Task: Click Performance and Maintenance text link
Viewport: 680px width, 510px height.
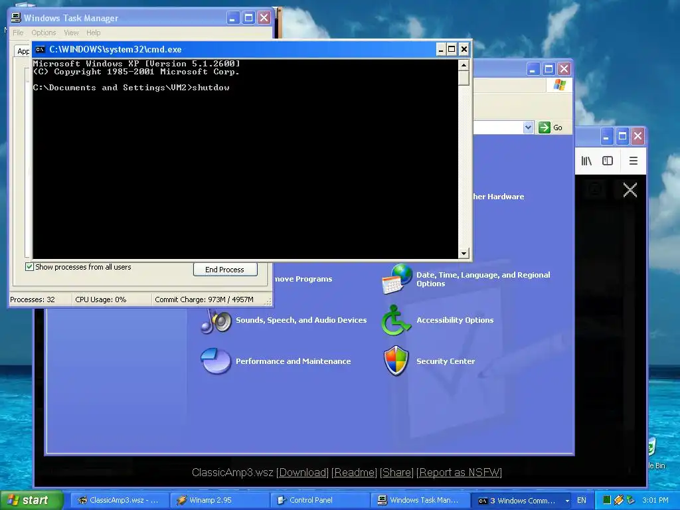Action: point(293,361)
